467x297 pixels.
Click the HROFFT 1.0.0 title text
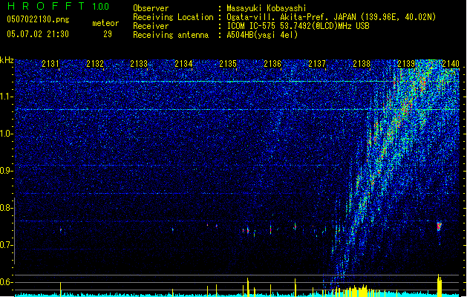pos(58,6)
